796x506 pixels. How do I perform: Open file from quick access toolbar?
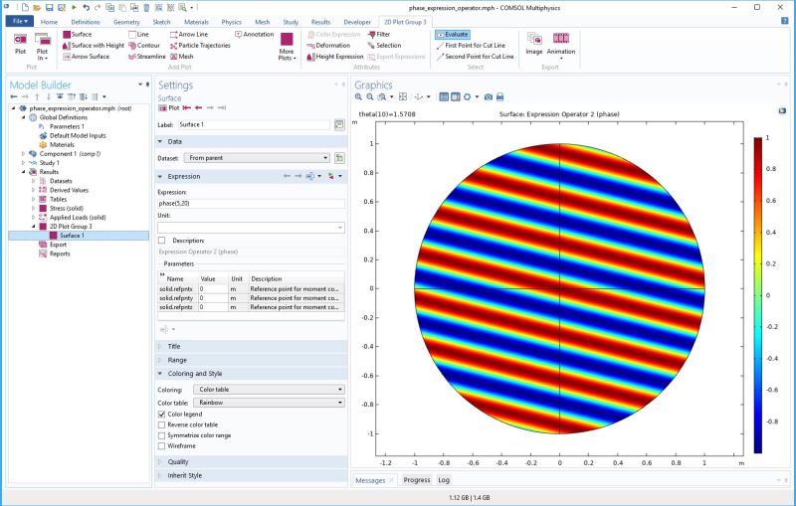pyautogui.click(x=37, y=8)
